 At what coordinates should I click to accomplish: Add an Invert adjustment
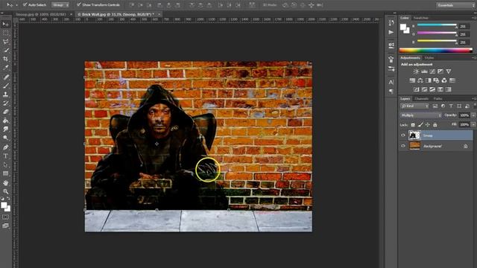[x=416, y=89]
